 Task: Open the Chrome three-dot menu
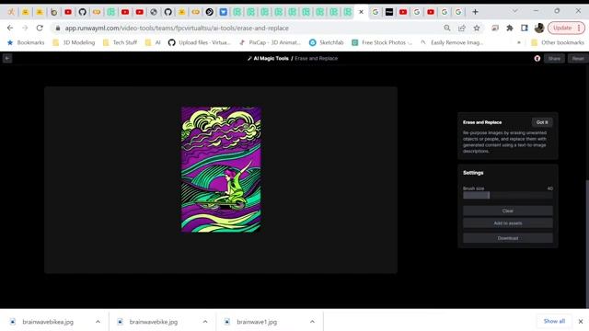point(579,28)
